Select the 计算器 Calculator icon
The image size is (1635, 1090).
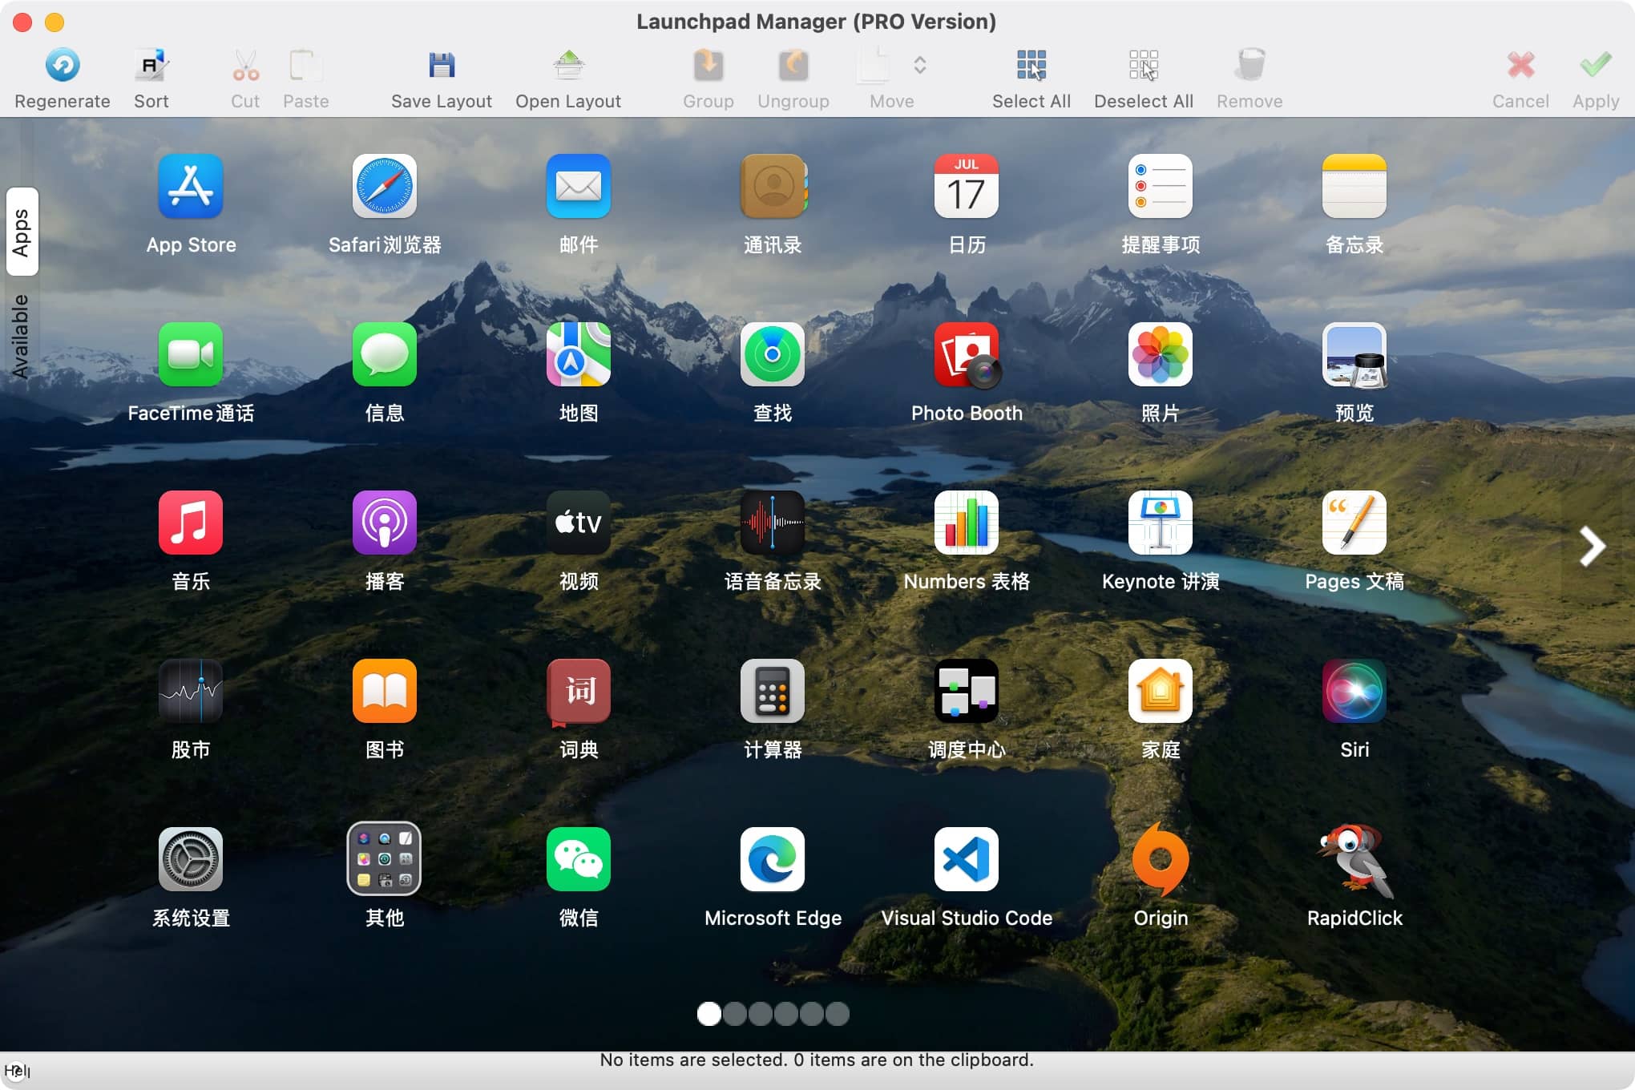[773, 691]
